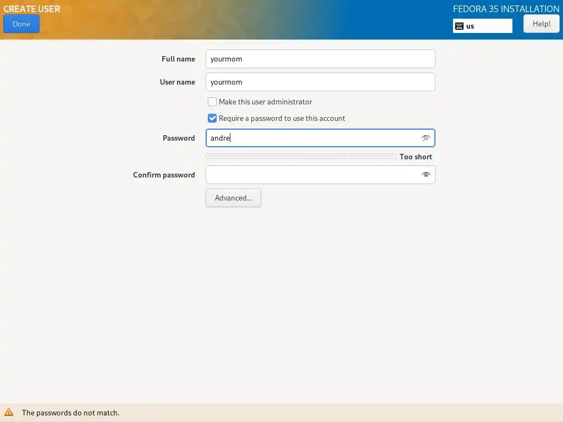Image resolution: width=563 pixels, height=422 pixels.
Task: Click the CREATE USER title
Action: point(31,9)
